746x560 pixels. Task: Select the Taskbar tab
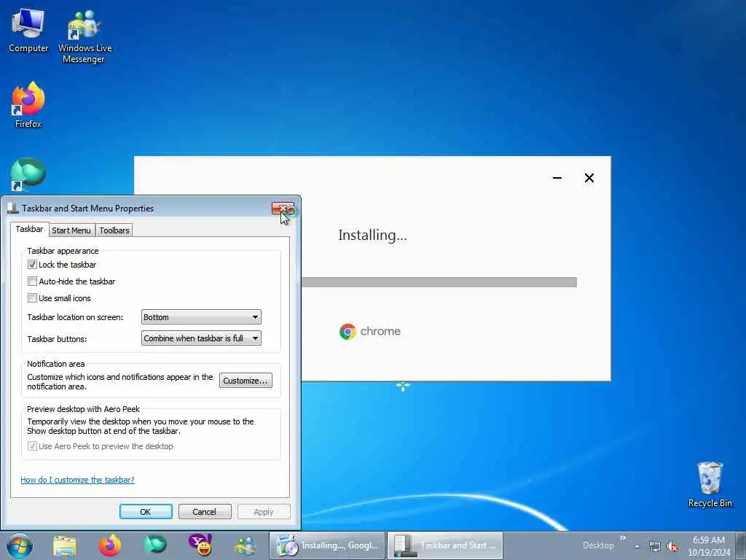[x=29, y=230]
